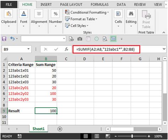This screenshot has height=140, width=168.
Task: Click the print preview magnifier icon
Action: (105, 39)
